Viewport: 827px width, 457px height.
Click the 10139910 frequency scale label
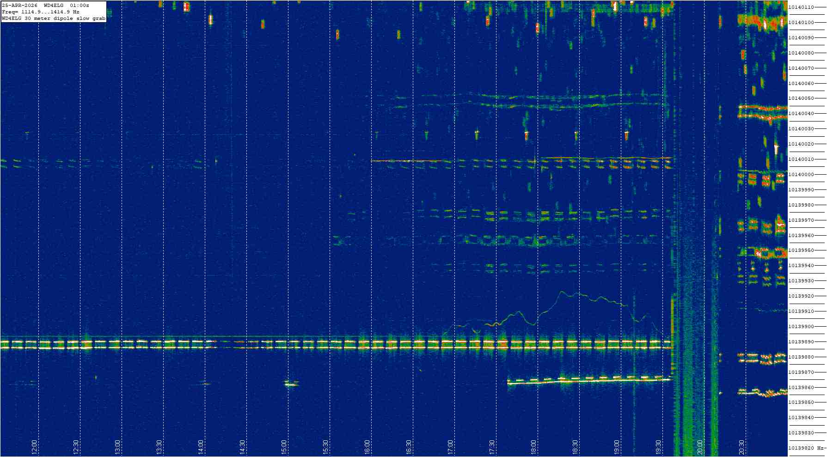tap(801, 311)
